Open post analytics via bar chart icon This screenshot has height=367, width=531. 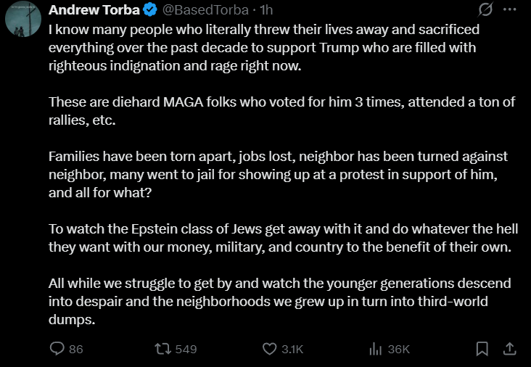coord(376,349)
